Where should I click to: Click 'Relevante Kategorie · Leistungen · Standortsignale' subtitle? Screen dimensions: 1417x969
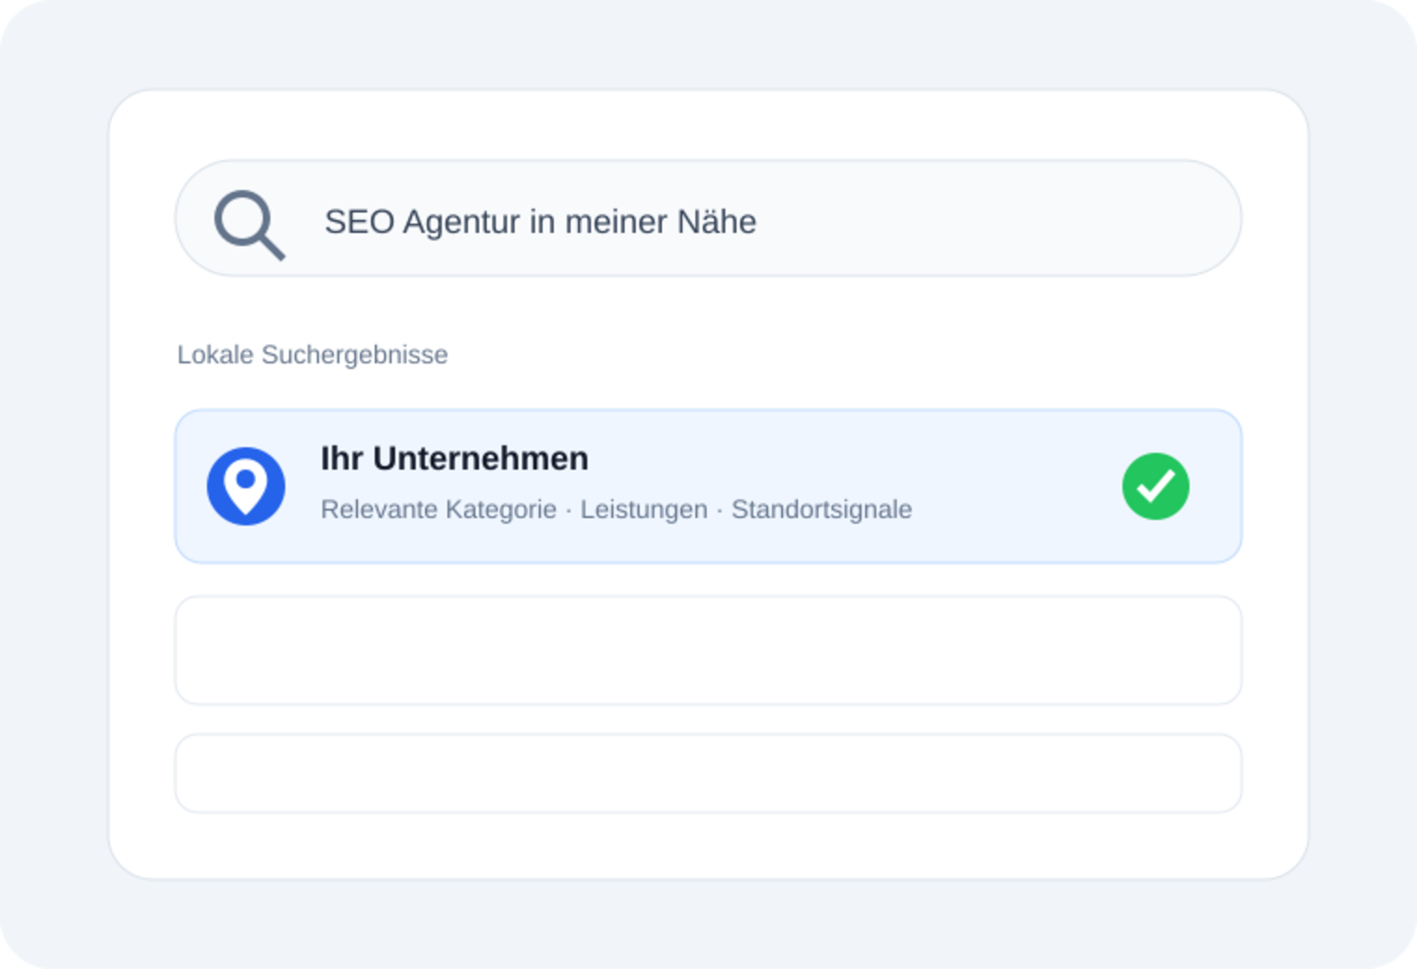pyautogui.click(x=616, y=510)
